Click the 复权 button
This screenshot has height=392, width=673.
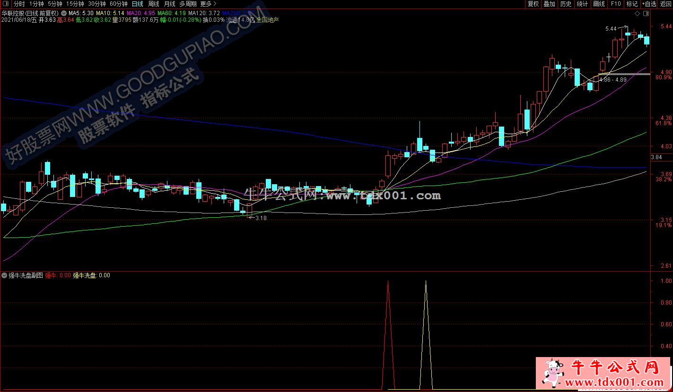533,4
